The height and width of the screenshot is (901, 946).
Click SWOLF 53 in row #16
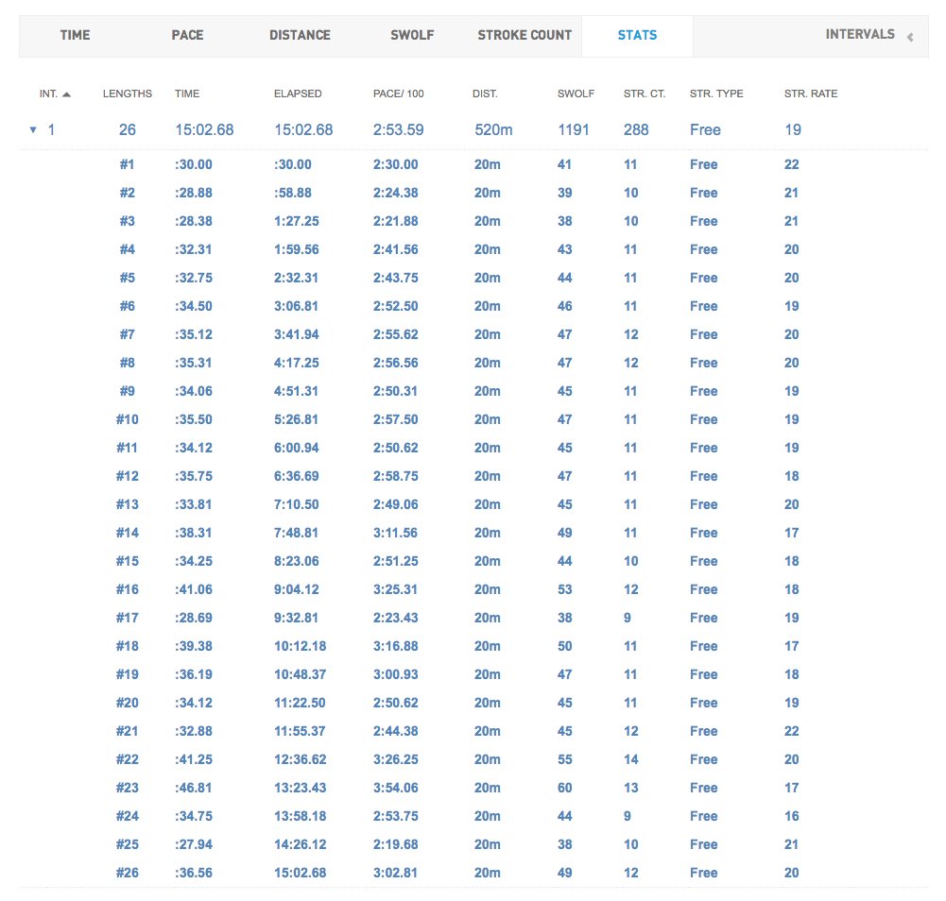pyautogui.click(x=565, y=590)
